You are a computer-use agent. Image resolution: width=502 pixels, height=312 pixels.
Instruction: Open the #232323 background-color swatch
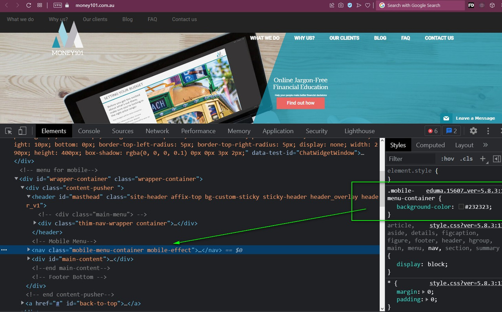coord(461,207)
